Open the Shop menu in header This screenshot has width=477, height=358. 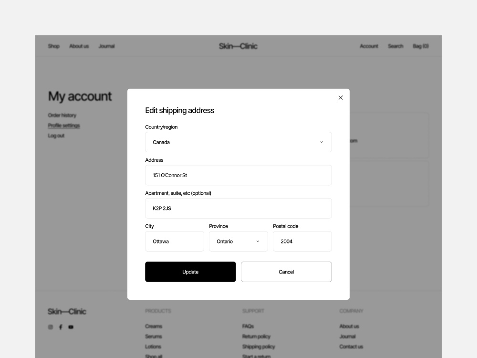tap(53, 46)
